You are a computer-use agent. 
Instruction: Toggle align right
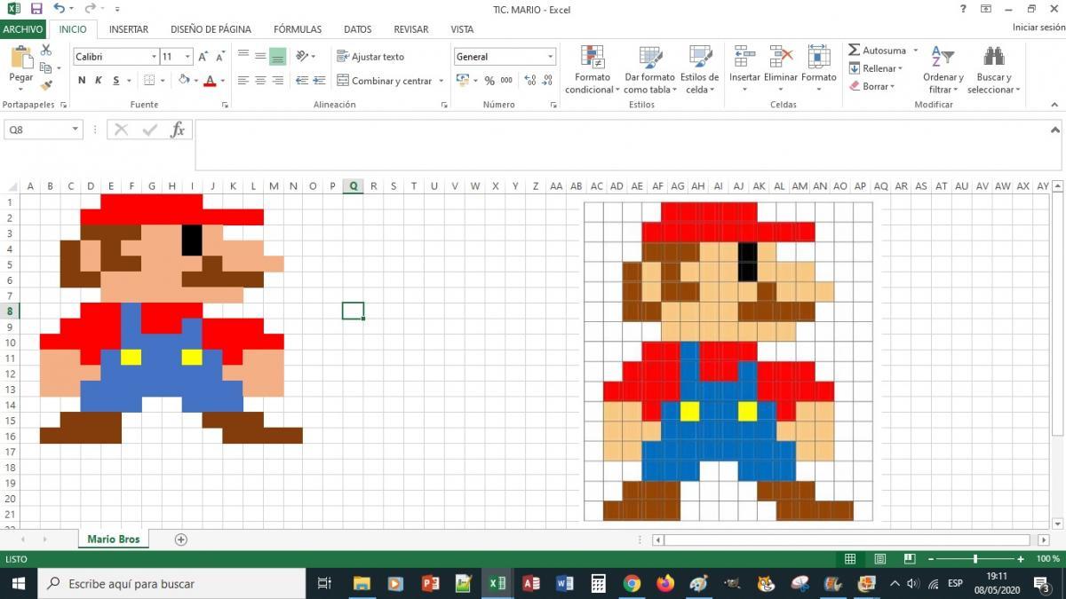277,80
